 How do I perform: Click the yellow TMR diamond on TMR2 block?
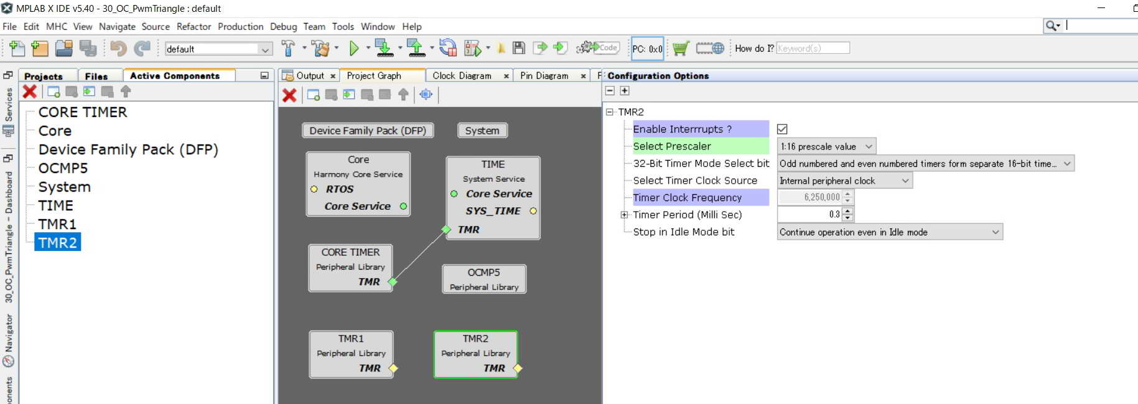point(518,368)
